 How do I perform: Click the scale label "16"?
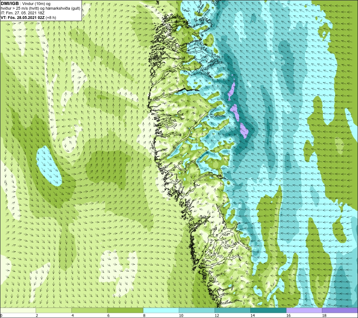[x=288, y=315]
